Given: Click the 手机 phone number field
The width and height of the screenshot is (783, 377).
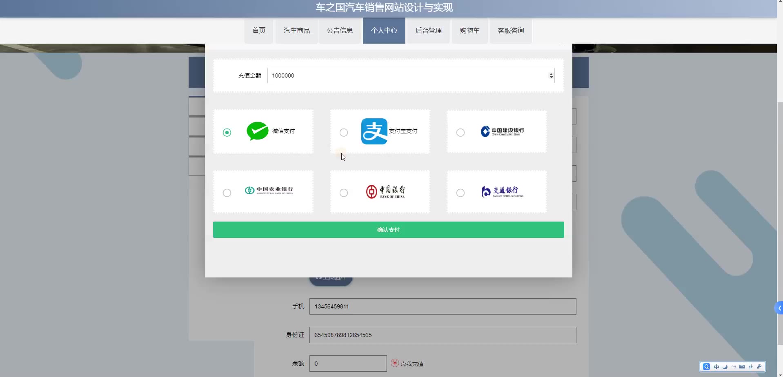Looking at the screenshot, I should point(443,306).
